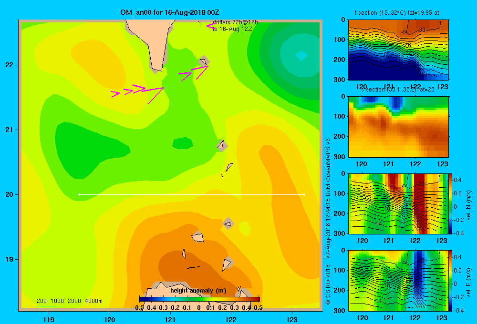477x324 pixels.
Task: Click the "0.4" tick on the vel. N scale
Action: 457,180
